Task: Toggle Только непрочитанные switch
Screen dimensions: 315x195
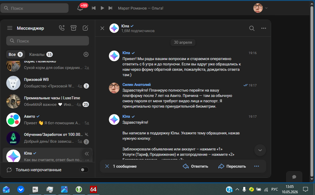Action: point(84,170)
